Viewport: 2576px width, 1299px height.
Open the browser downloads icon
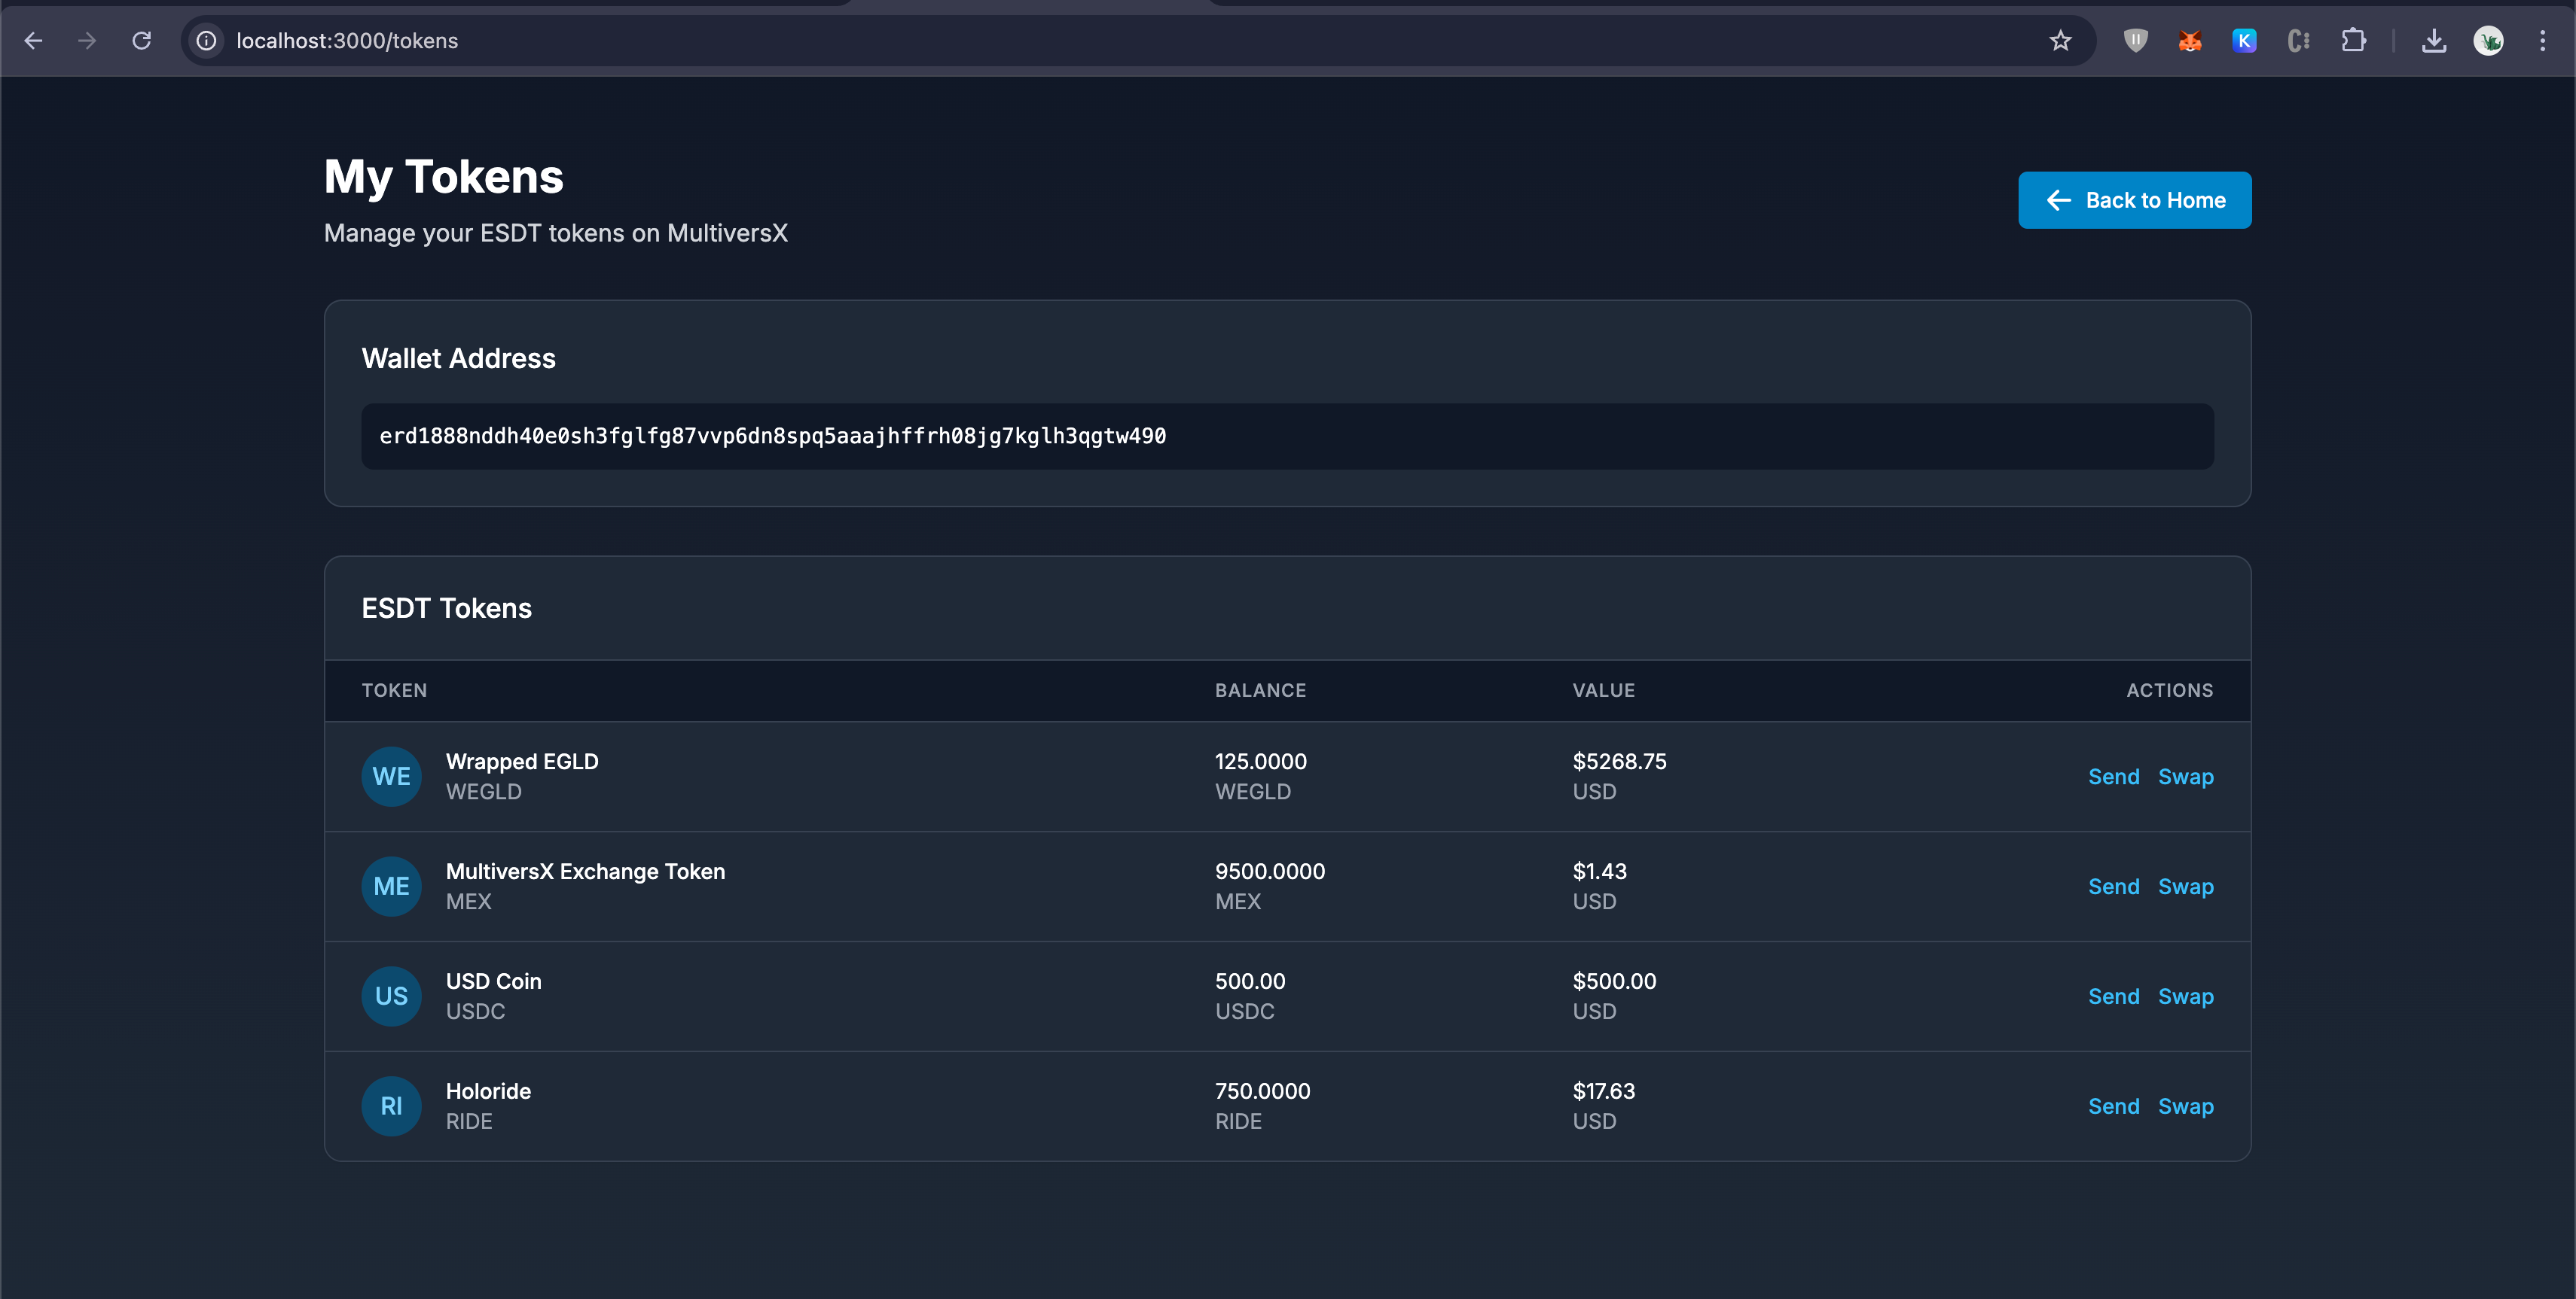tap(2434, 41)
